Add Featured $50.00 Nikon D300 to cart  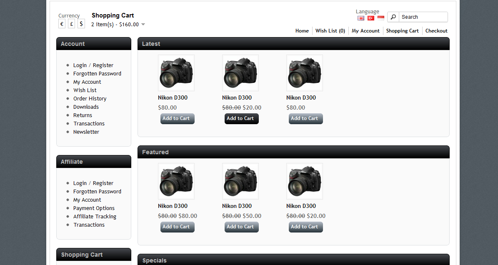point(241,227)
